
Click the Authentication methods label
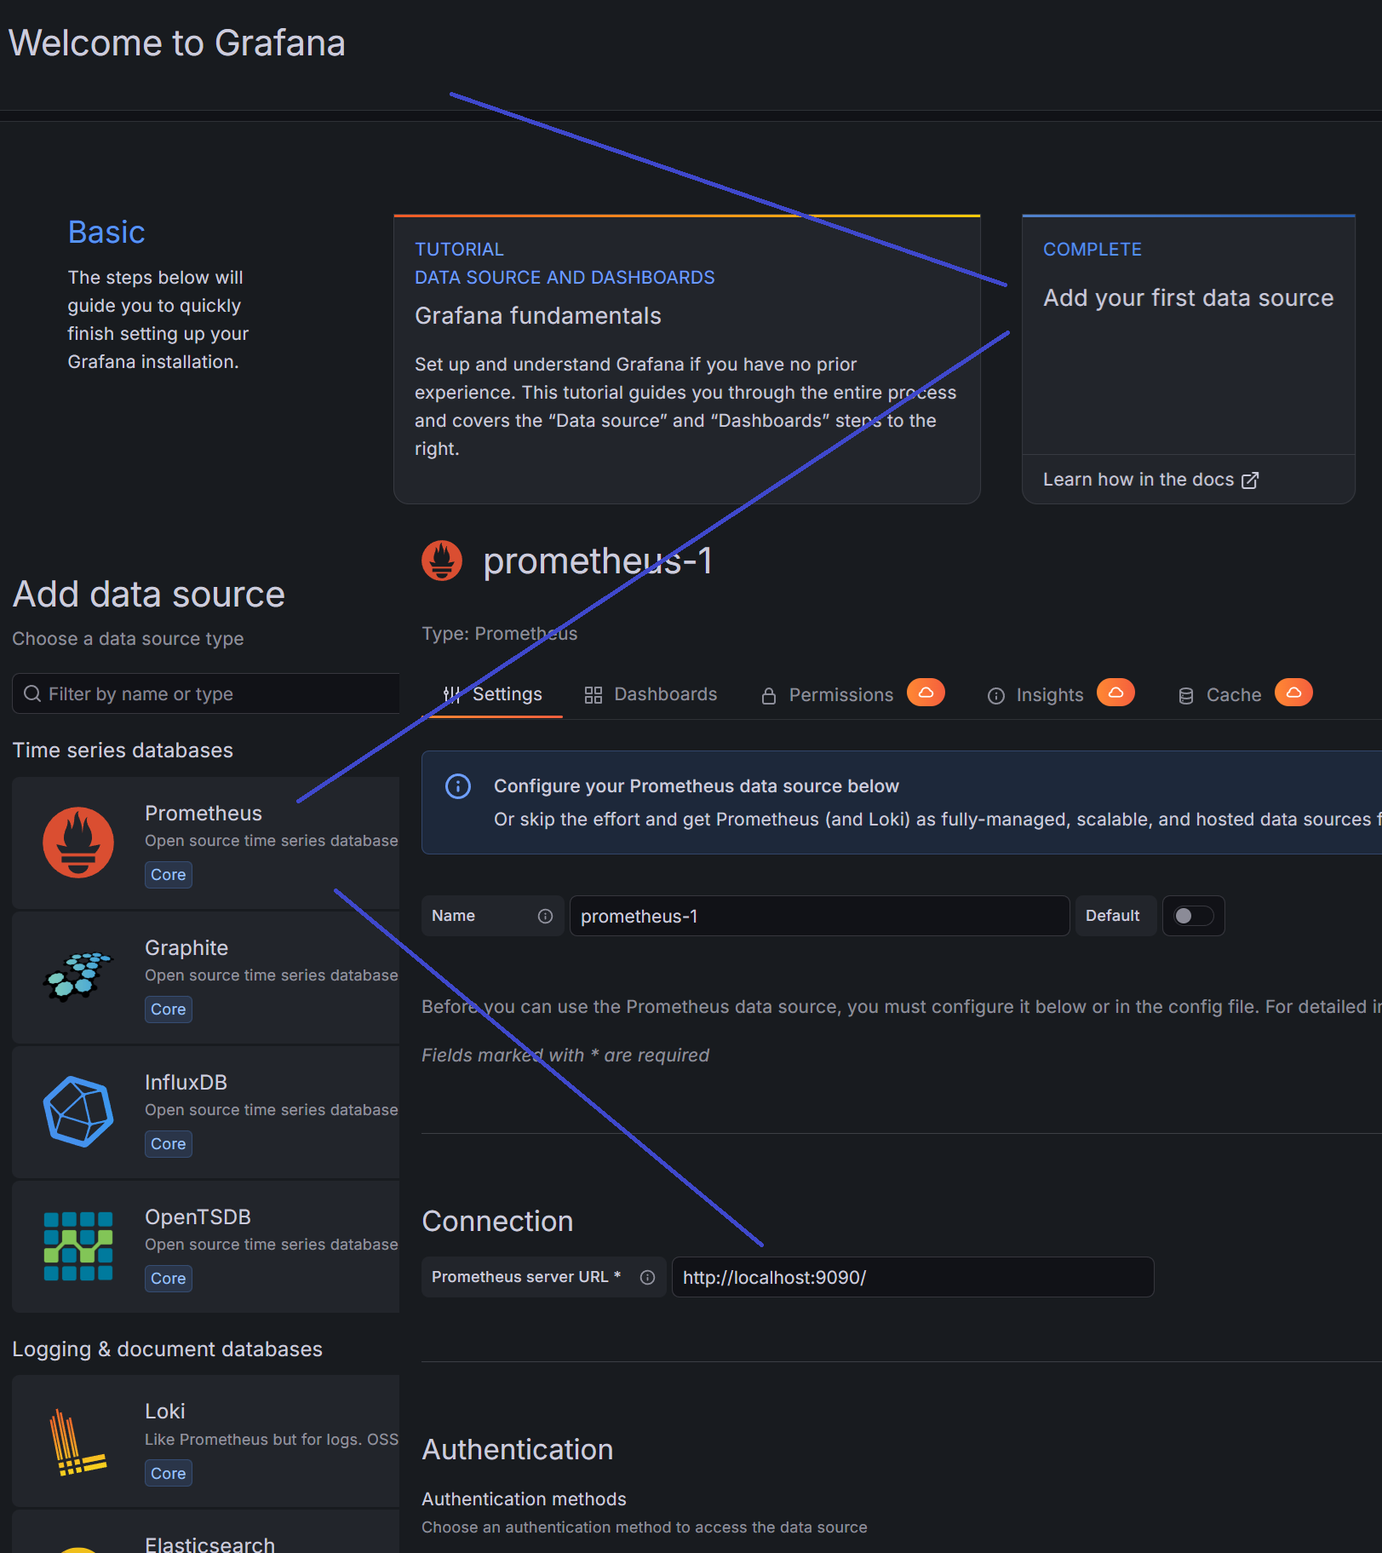(525, 1499)
